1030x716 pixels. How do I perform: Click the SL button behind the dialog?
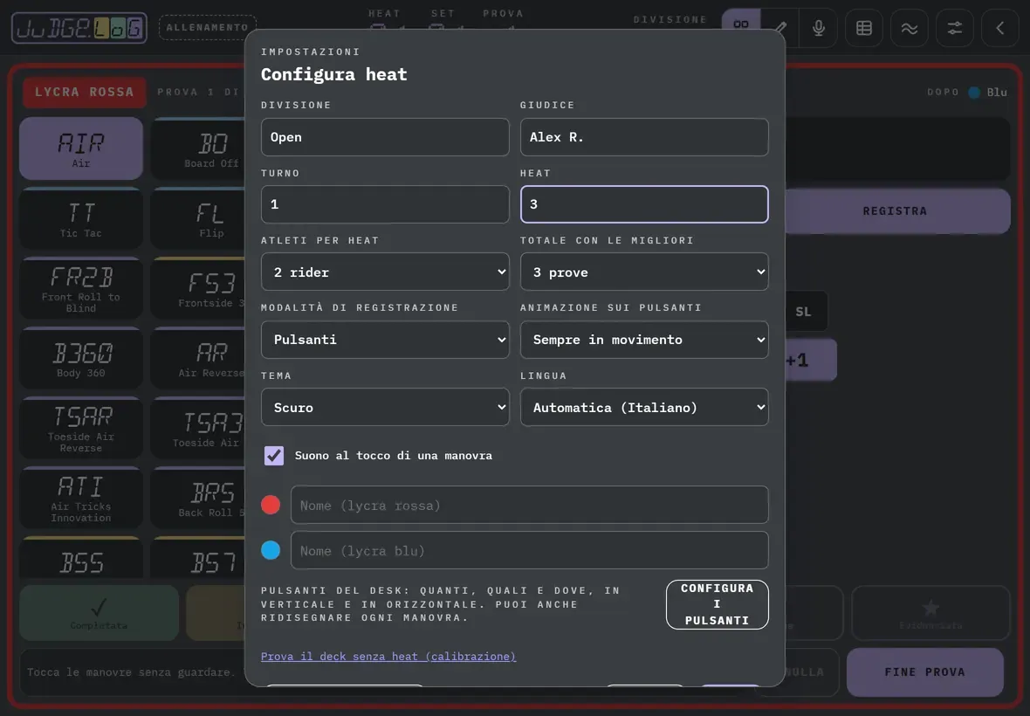point(805,312)
